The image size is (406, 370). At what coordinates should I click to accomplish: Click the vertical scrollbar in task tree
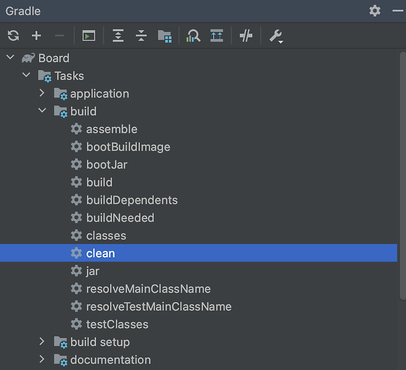[402, 176]
